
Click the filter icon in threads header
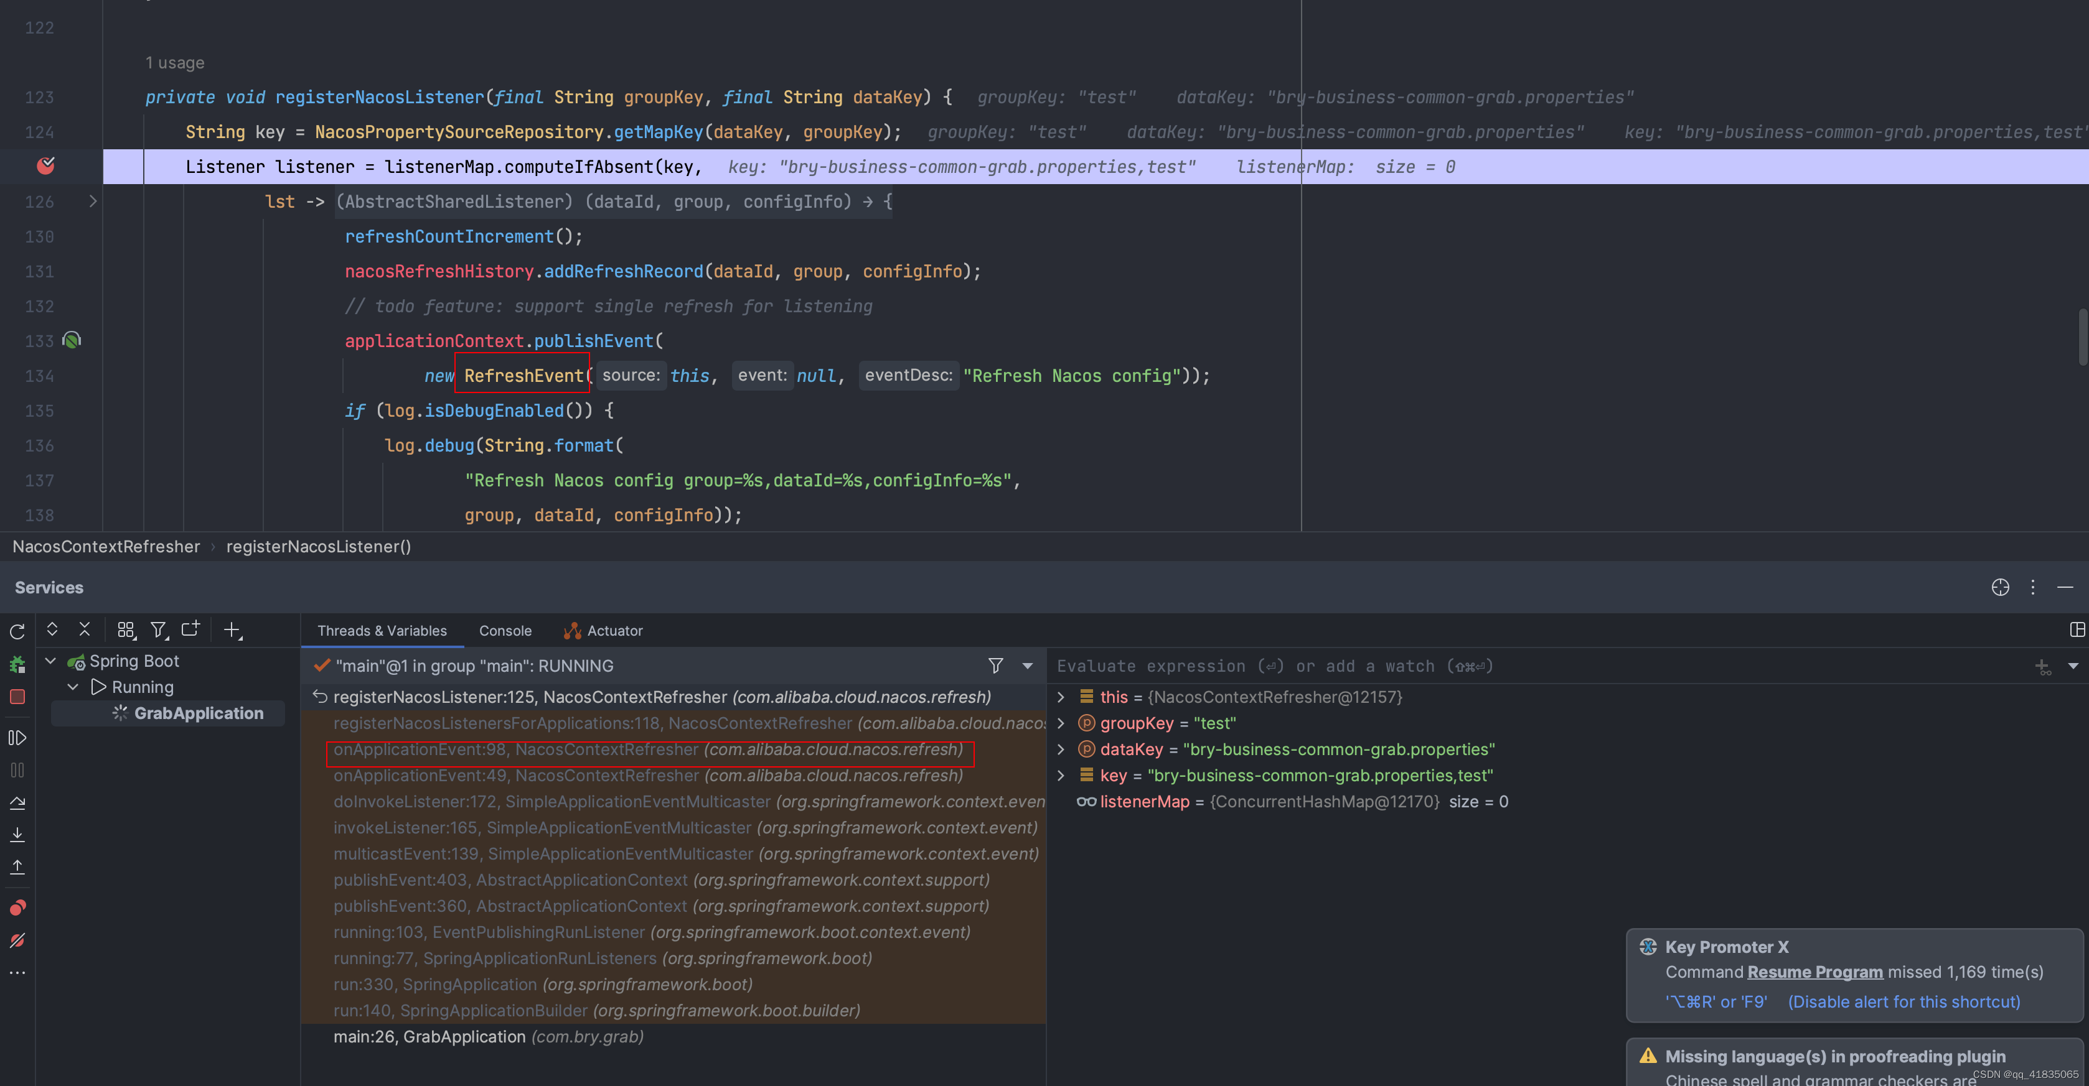tap(996, 666)
